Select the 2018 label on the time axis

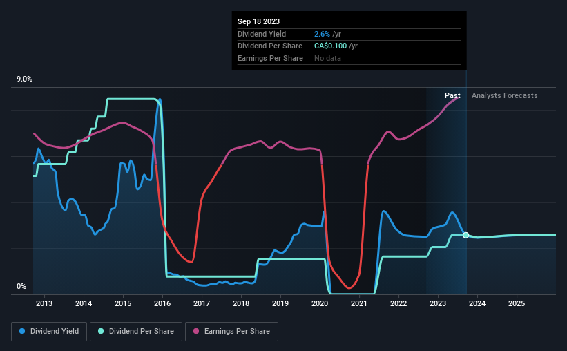click(x=241, y=303)
